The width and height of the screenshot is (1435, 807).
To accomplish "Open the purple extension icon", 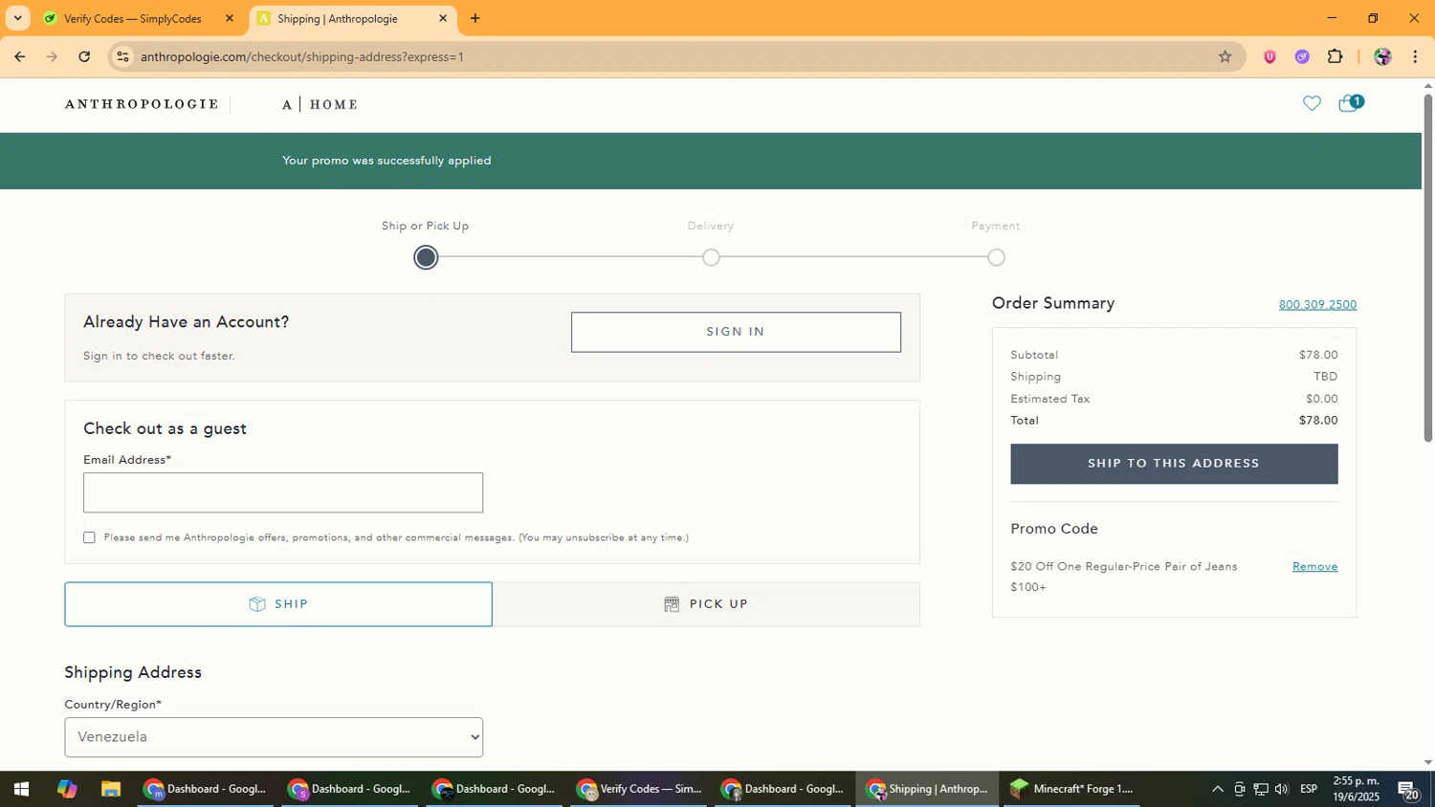I will [1302, 56].
